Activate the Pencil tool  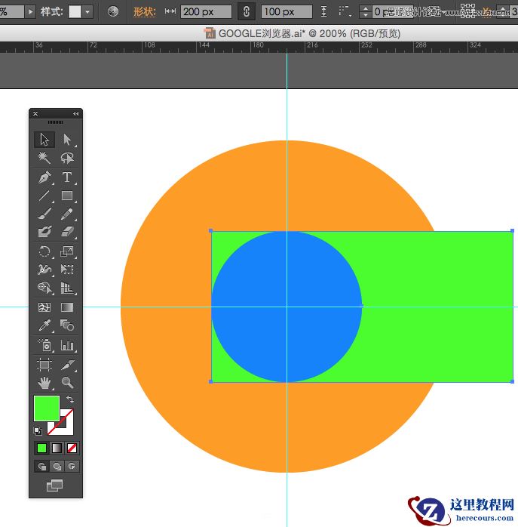(x=67, y=214)
